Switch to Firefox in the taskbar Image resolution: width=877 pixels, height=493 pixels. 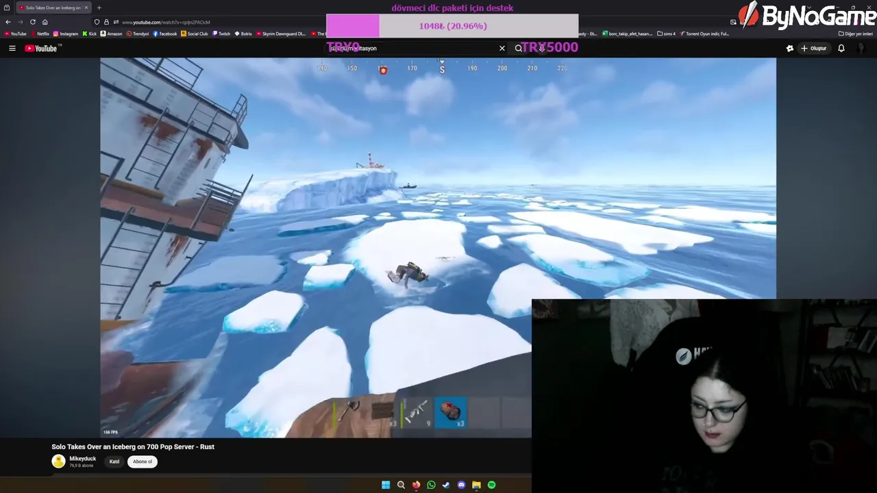(x=416, y=485)
